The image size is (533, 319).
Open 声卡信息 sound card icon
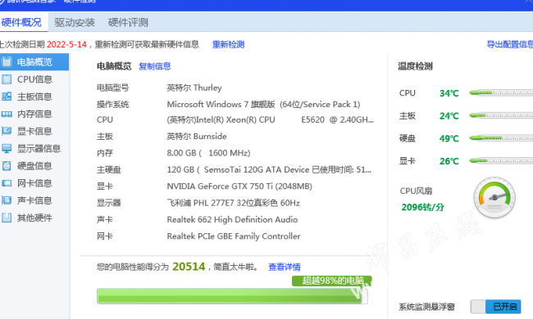pos(7,200)
